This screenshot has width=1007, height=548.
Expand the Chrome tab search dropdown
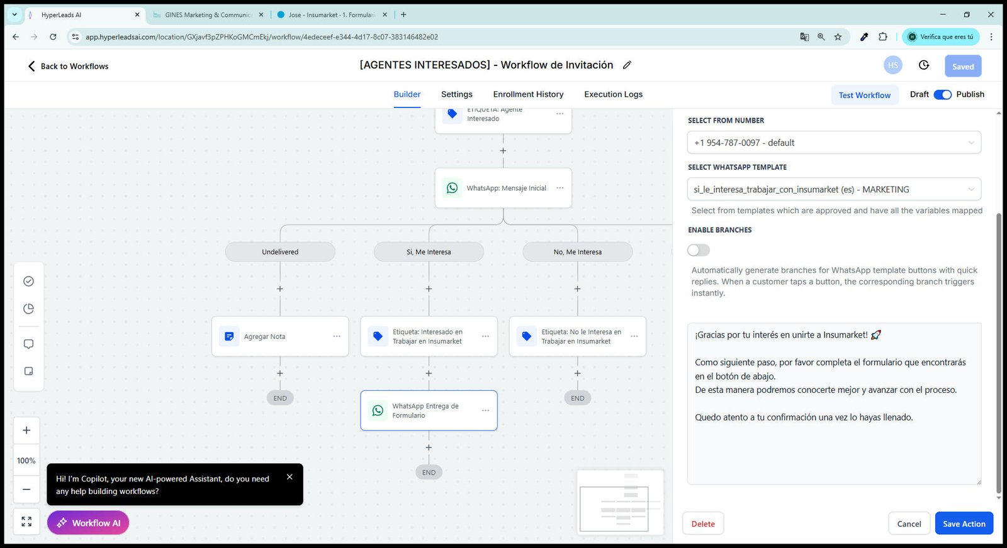tap(14, 14)
